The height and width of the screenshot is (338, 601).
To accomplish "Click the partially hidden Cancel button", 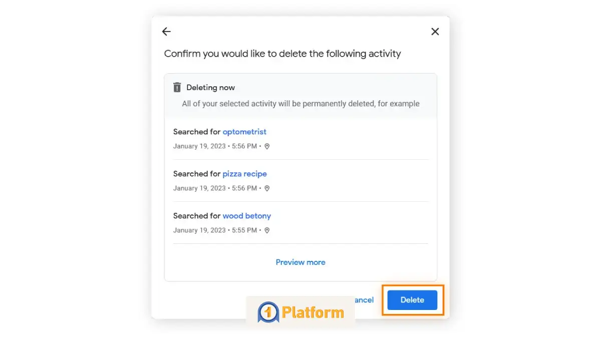I will pos(365,300).
